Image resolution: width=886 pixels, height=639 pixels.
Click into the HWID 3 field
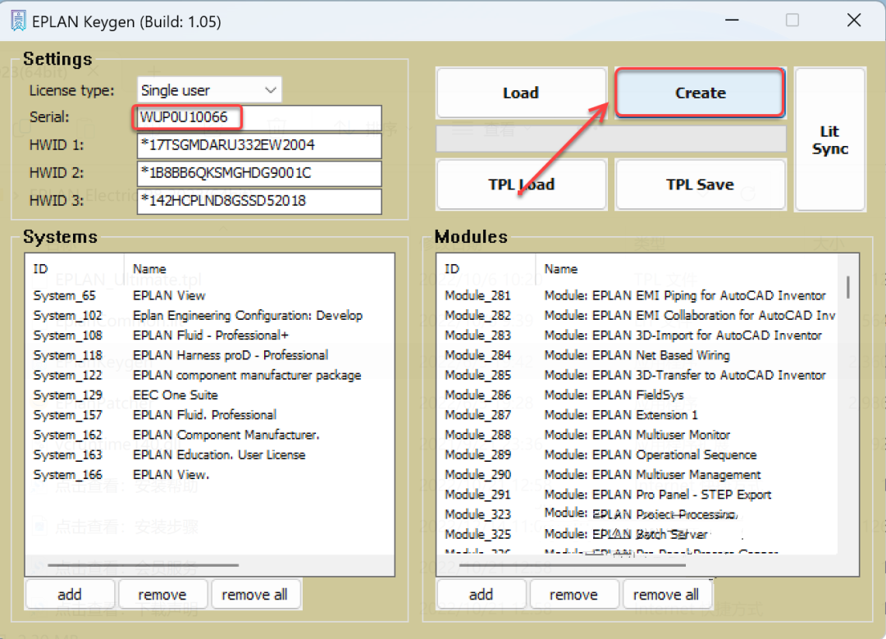pos(259,201)
